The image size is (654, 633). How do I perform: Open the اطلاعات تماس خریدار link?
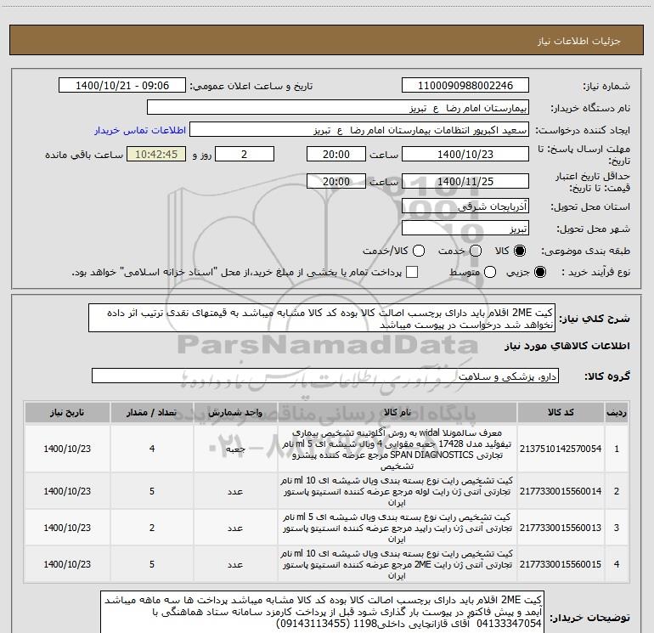(140, 130)
